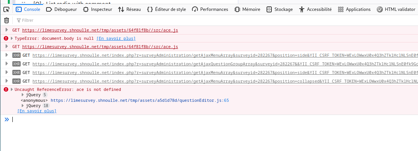The width and height of the screenshot is (418, 151).
Task: Click the element picker icon
Action: pos(6,9)
